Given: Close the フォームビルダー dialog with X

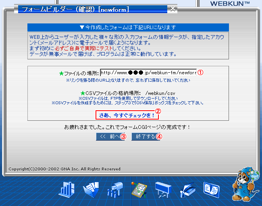Looking at the screenshot, I should pyautogui.click(x=173, y=8).
